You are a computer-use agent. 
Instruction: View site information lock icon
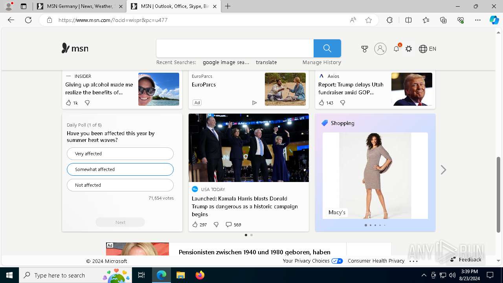point(50,20)
